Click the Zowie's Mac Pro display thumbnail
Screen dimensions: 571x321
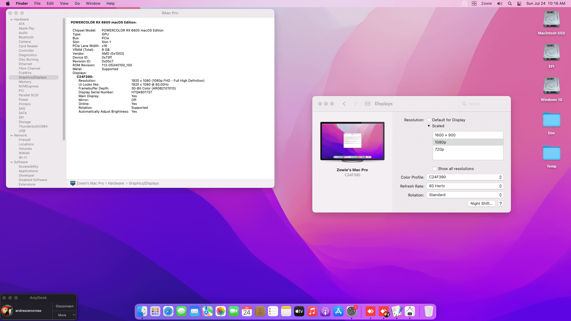(352, 142)
